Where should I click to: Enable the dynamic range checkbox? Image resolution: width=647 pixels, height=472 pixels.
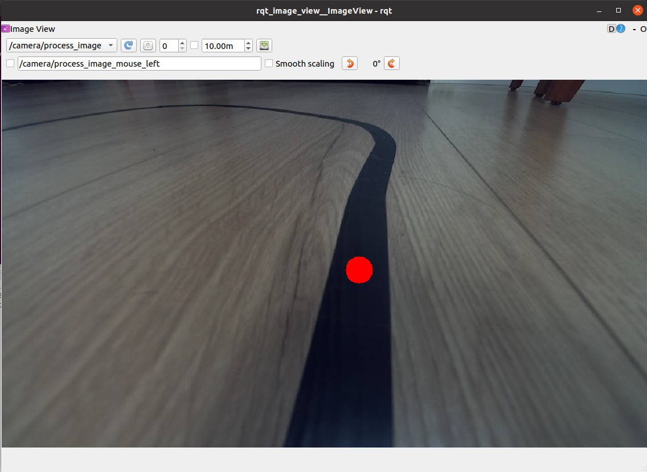click(194, 46)
